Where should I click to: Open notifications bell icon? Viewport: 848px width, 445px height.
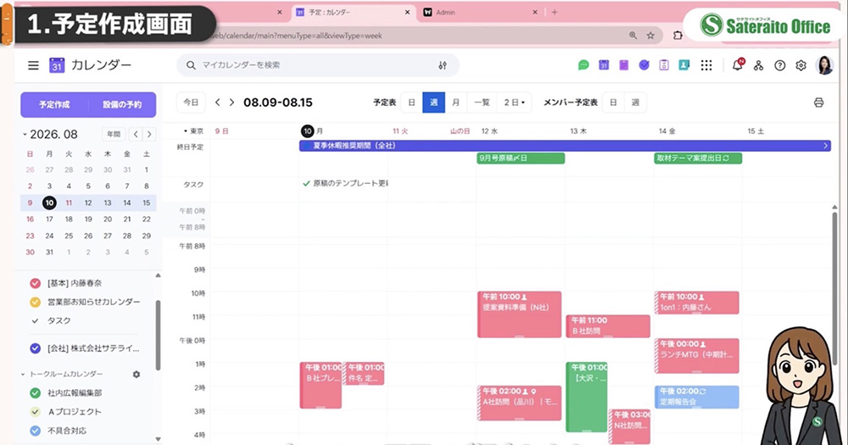[x=737, y=65]
